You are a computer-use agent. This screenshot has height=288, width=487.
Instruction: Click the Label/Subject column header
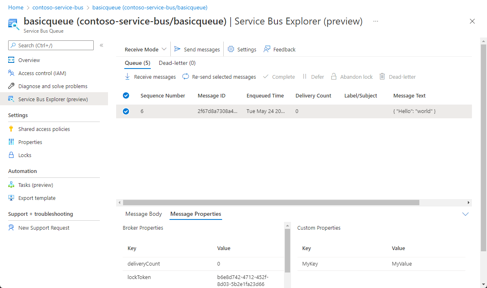[x=361, y=96]
